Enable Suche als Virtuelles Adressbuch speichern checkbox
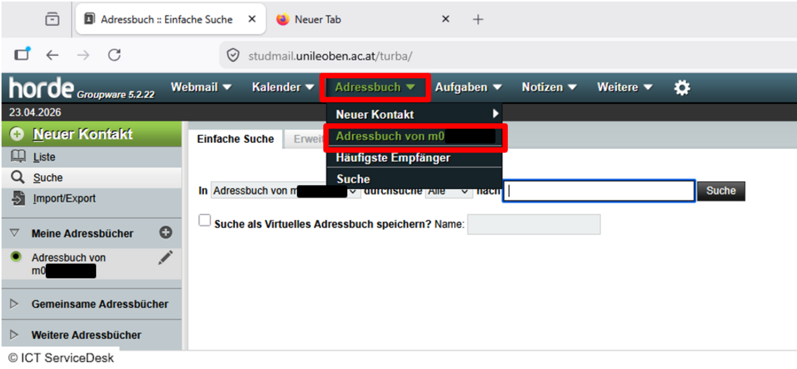The width and height of the screenshot is (797, 369). pos(205,221)
